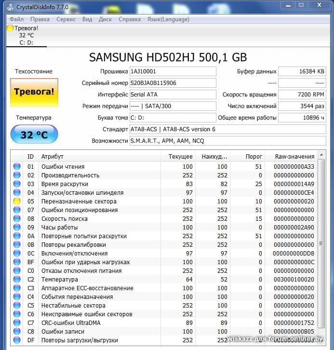
Task: Click the Raw-значения column header
Action: tap(292, 157)
